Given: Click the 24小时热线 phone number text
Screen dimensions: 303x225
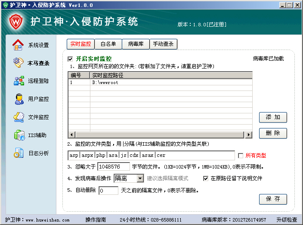Looking at the screenshot, I should [151, 220].
